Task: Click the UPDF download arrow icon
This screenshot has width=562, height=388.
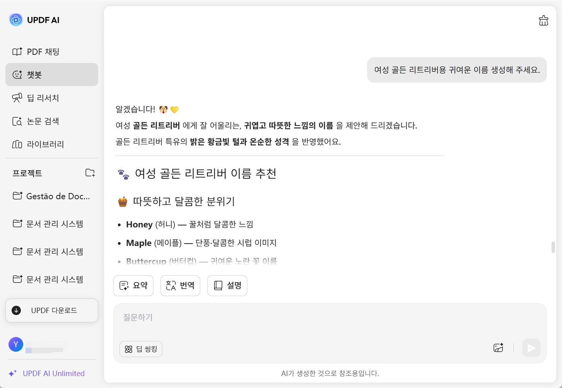Action: tap(17, 310)
